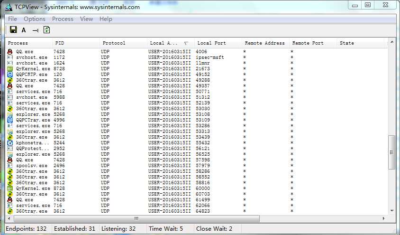
Task: Click the local port 57979 cell
Action: click(x=203, y=166)
